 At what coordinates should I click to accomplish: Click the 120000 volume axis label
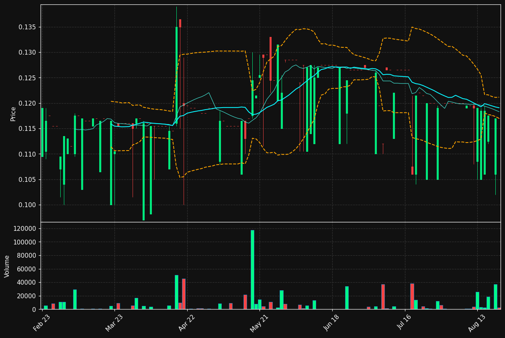pos(25,229)
